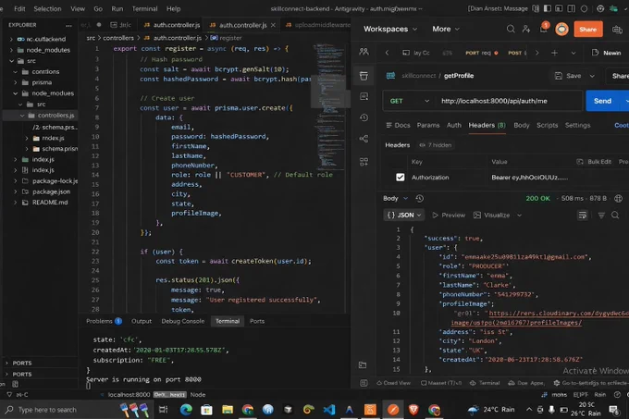The image size is (629, 419).
Task: Click the orange Share button
Action: coord(587,30)
